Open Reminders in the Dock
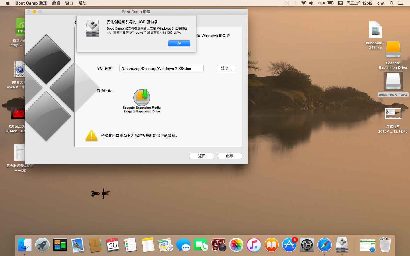This screenshot has width=410, height=256. pyautogui.click(x=131, y=245)
